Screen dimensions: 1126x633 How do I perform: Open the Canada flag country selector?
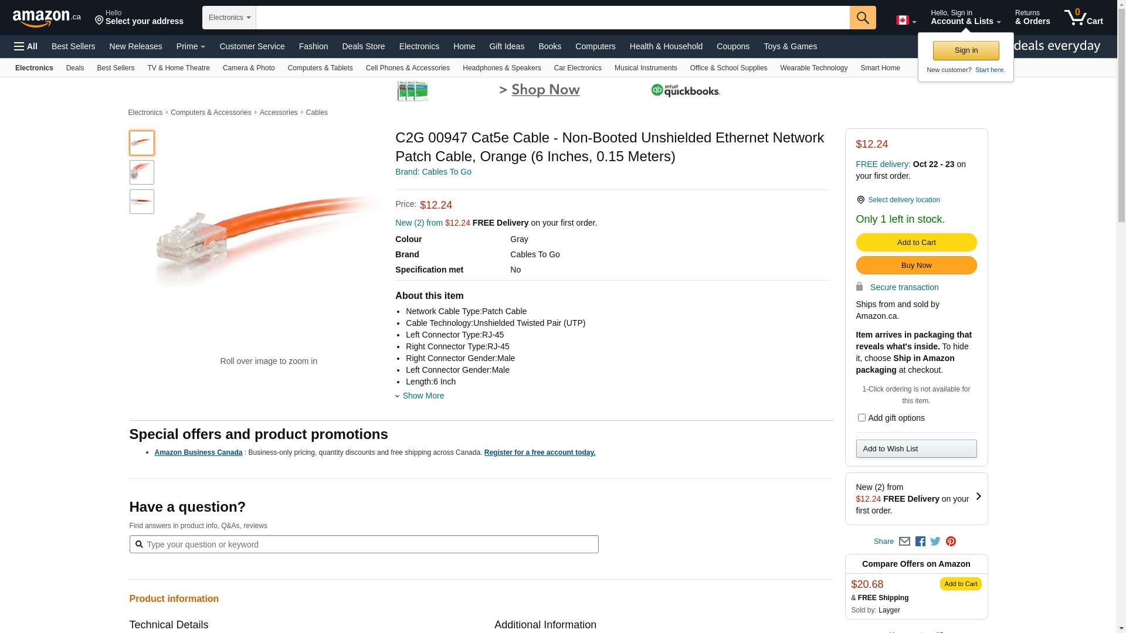[x=905, y=21]
